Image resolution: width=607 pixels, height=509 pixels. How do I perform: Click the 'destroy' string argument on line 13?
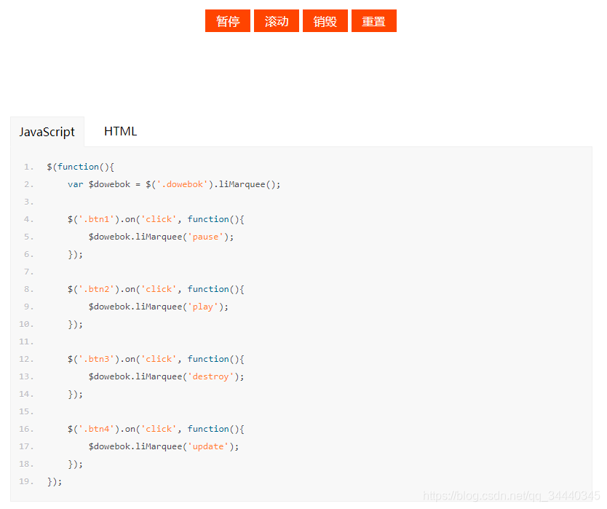point(210,376)
